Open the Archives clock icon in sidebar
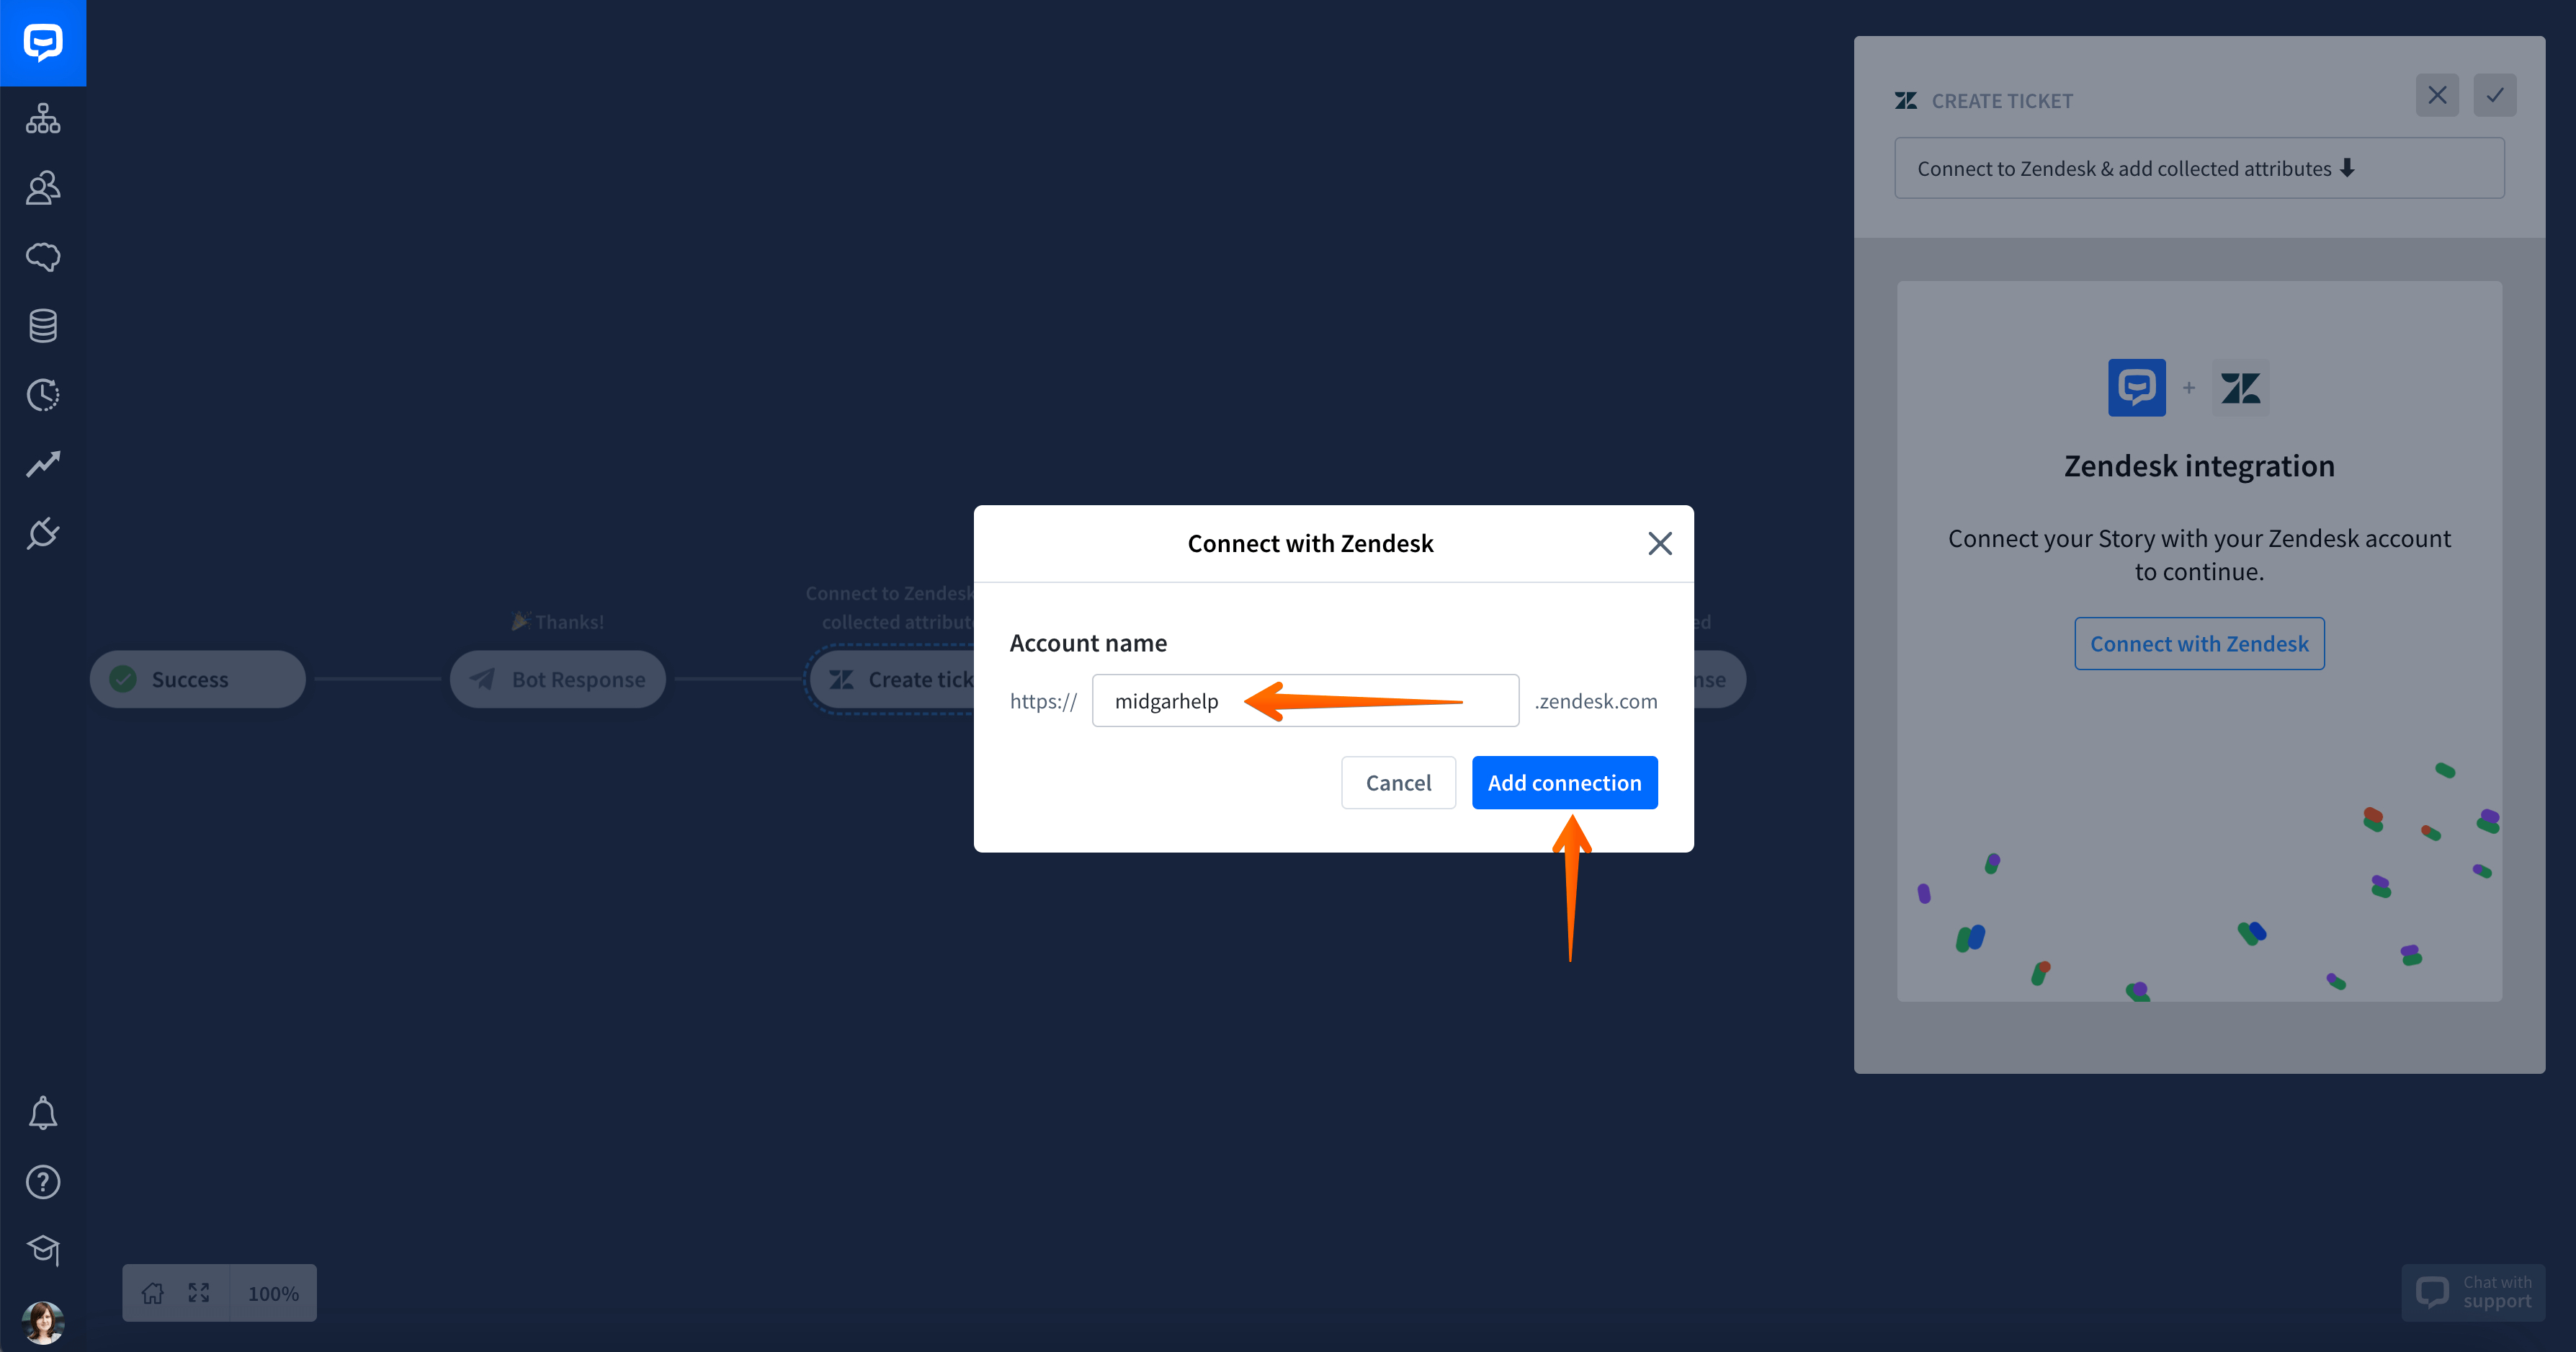 point(43,394)
